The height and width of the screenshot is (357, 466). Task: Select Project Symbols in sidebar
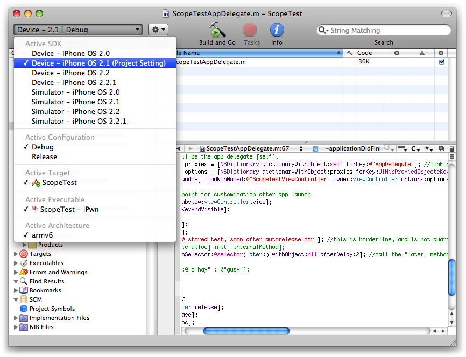pos(52,309)
